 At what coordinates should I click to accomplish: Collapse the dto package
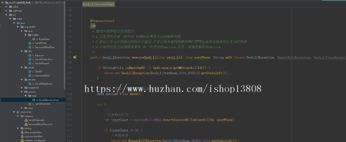(x=22, y=51)
